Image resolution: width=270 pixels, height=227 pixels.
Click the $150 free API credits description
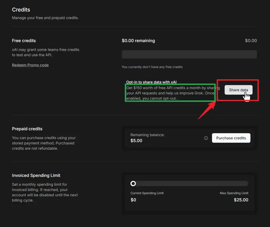(x=170, y=93)
